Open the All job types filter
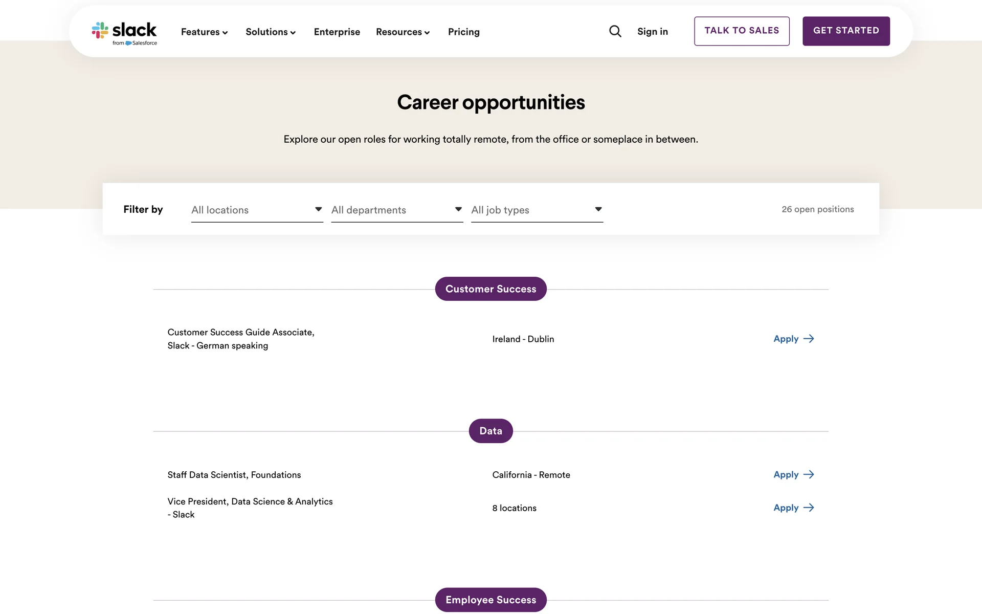The image size is (982, 614). tap(537, 210)
